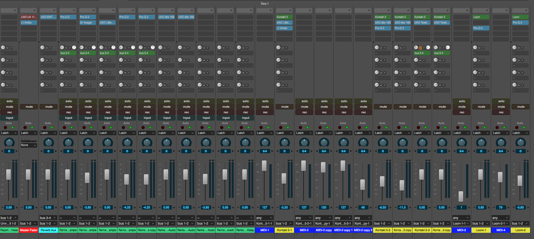
Task: Select the Reverb Aux track name label
Action: coord(49,230)
